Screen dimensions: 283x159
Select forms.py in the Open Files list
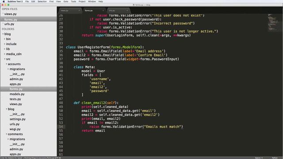click(11, 19)
